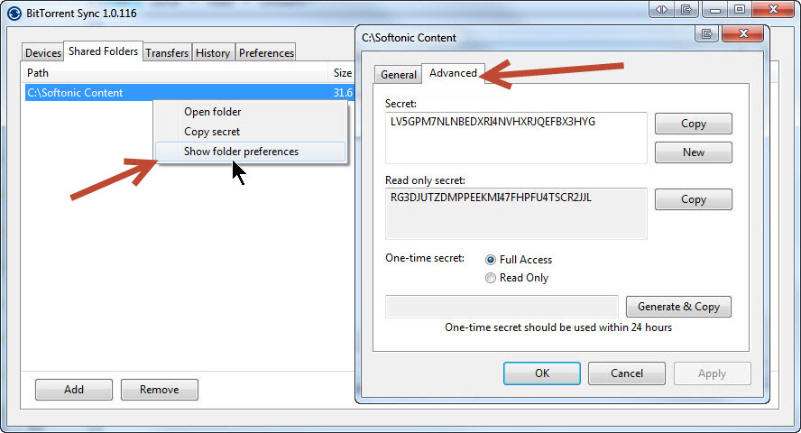This screenshot has height=433, width=801.
Task: Click inside the Secret text field
Action: click(x=516, y=138)
